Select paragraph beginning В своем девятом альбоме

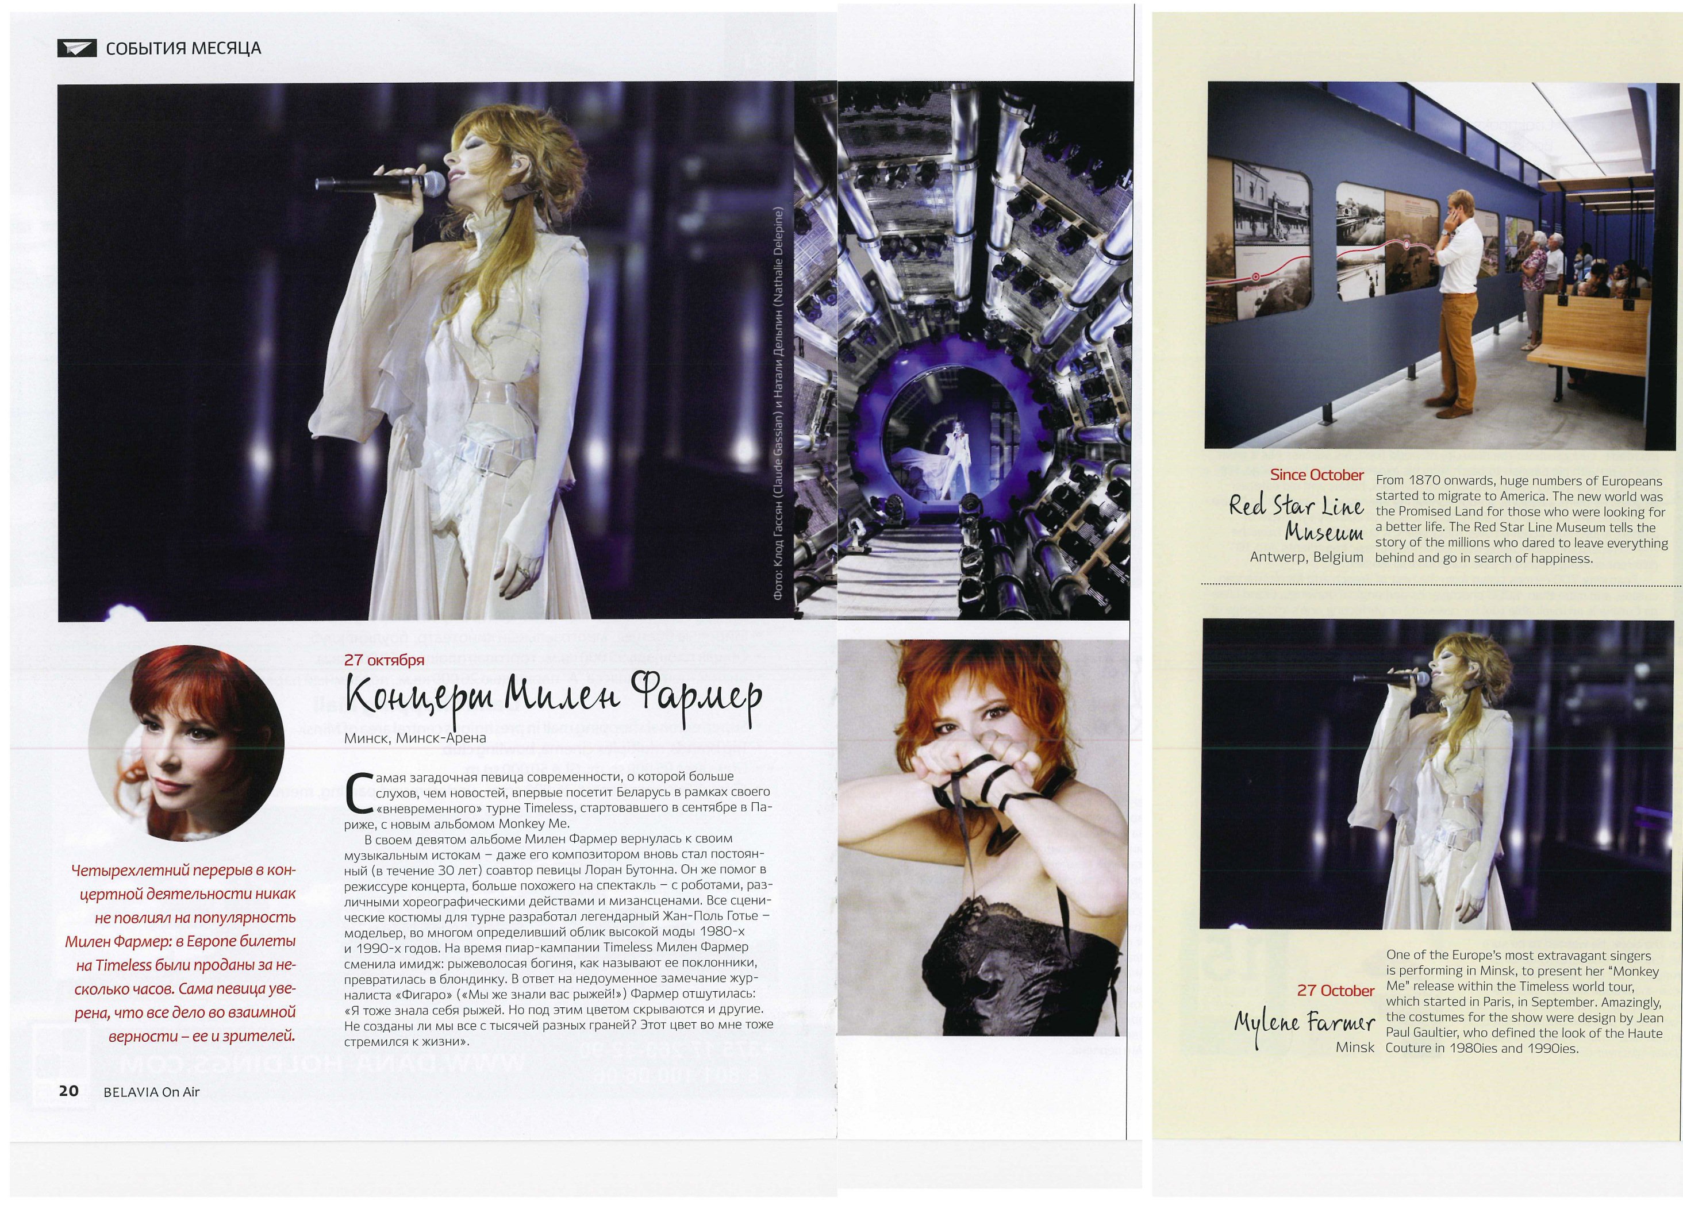pos(558,941)
